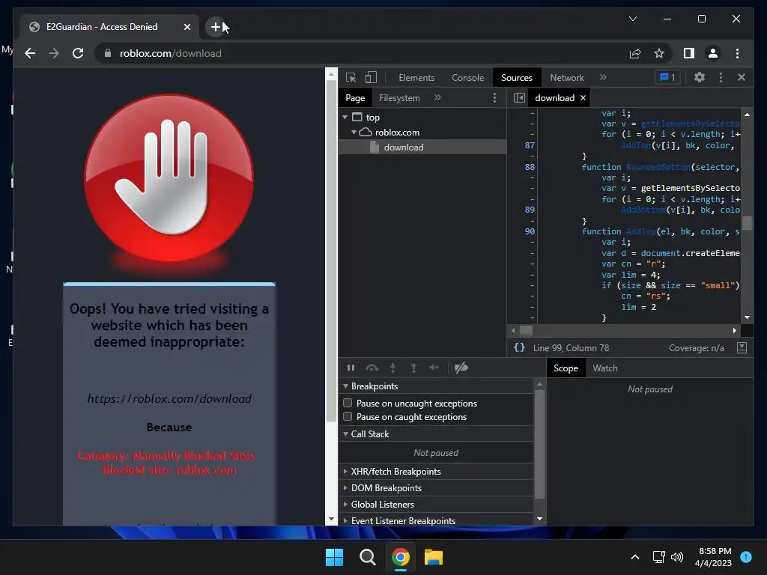This screenshot has width=767, height=575.
Task: Switch to the Console tab
Action: tap(467, 78)
